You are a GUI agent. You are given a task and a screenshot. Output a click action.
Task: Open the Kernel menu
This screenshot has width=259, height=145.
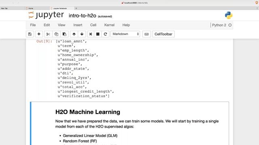(x=109, y=25)
